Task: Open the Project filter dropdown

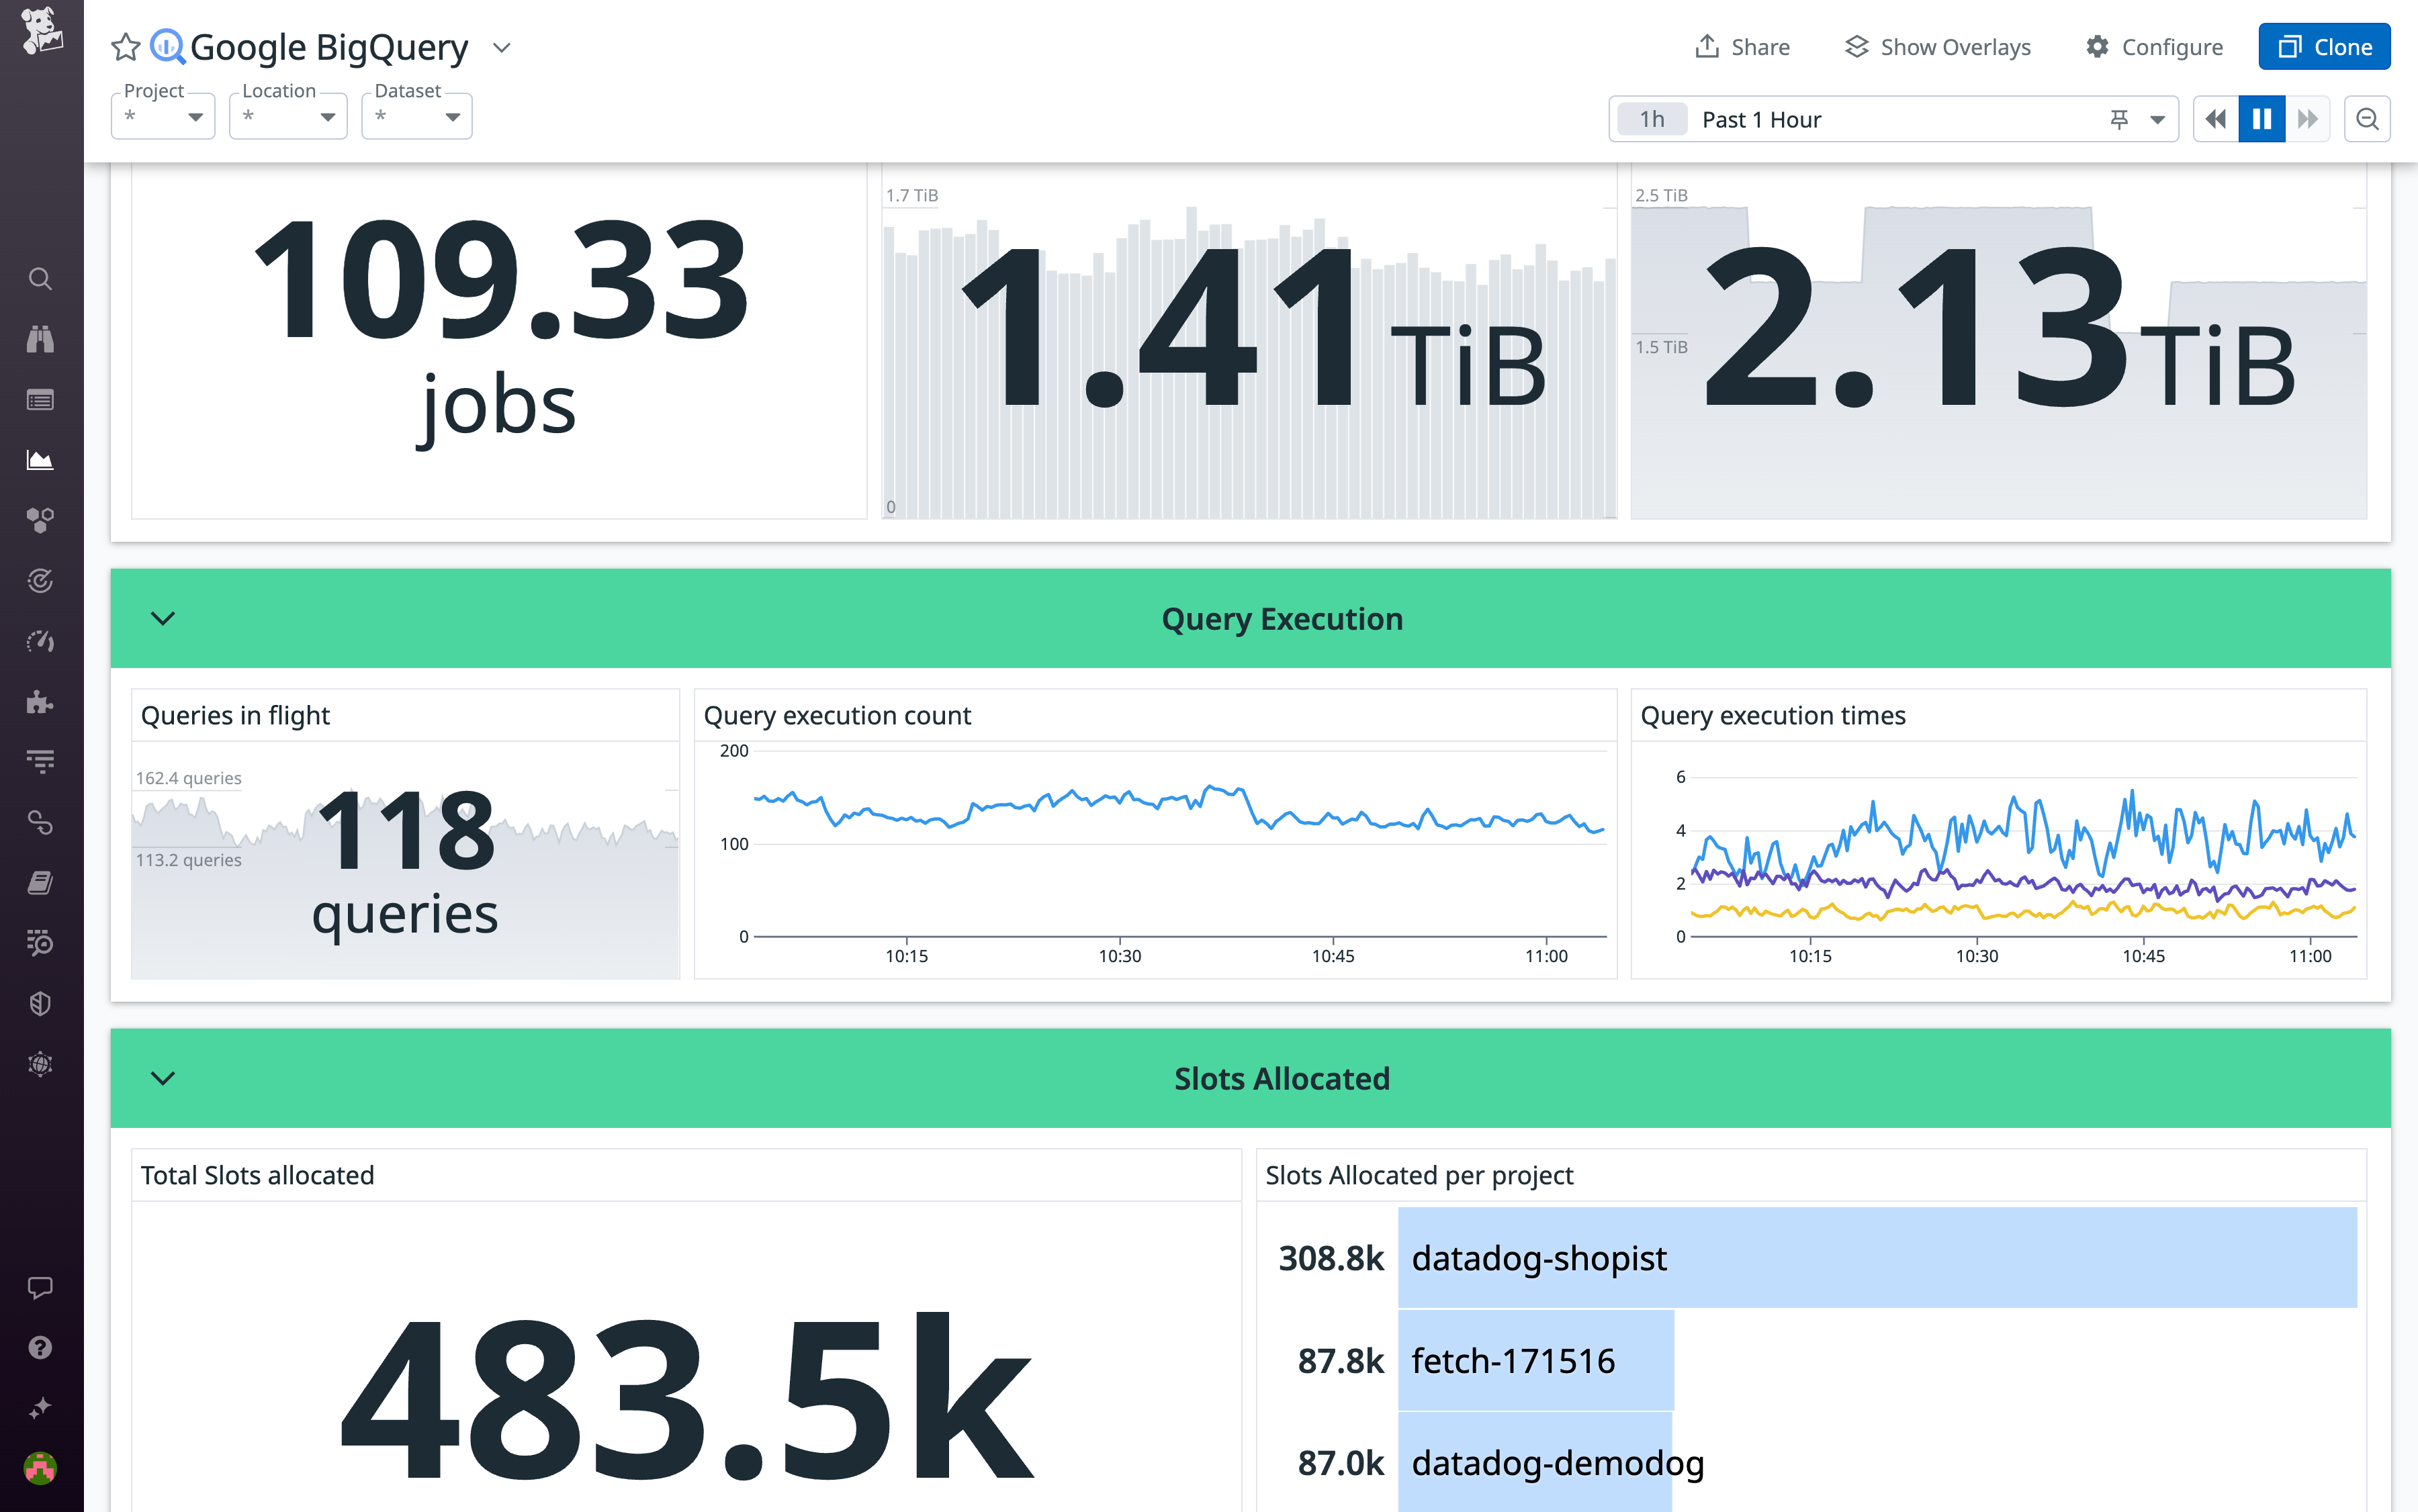Action: pyautogui.click(x=163, y=116)
